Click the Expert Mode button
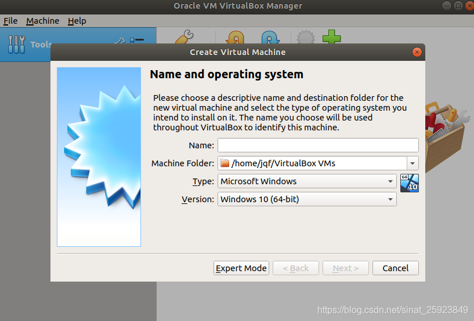The height and width of the screenshot is (321, 474). click(x=241, y=268)
